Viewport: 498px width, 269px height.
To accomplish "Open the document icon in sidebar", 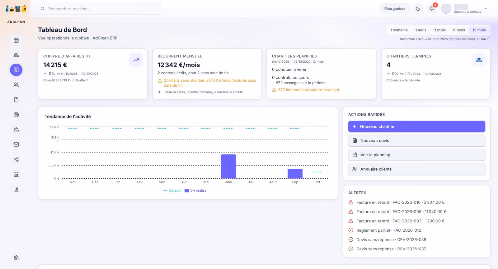I will point(16,100).
